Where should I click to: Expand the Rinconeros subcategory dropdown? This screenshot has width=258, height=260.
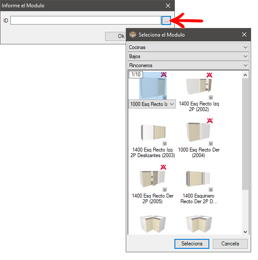pos(188,65)
